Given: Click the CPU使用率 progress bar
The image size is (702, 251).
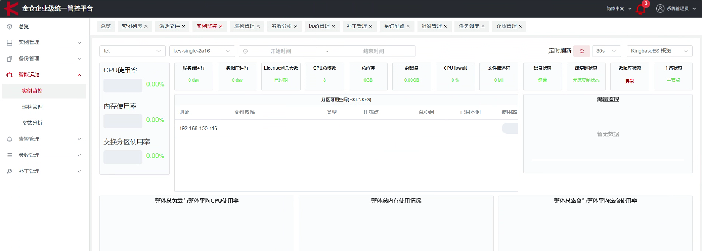Looking at the screenshot, I should point(123,85).
